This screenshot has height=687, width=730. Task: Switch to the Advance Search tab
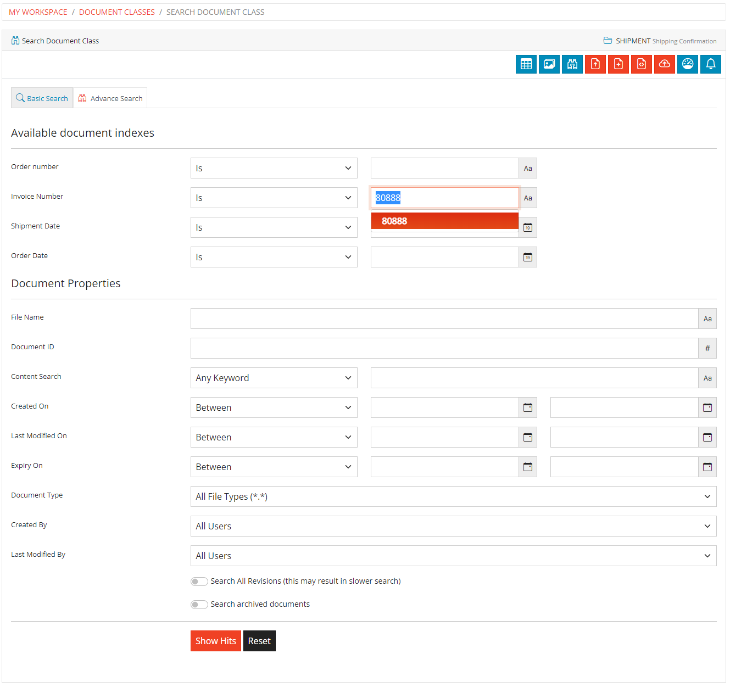coord(110,98)
